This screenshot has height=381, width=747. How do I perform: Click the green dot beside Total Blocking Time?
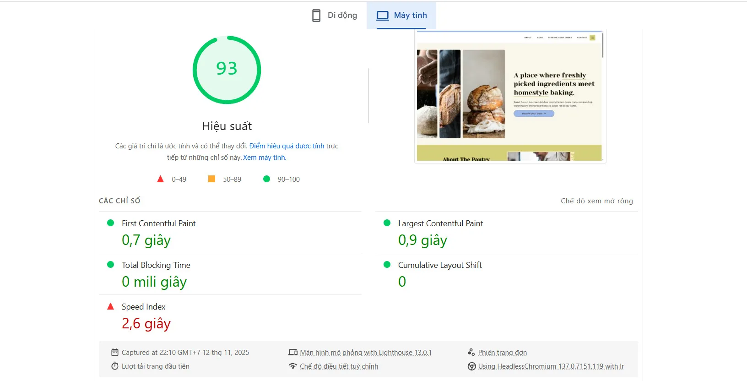pyautogui.click(x=110, y=265)
